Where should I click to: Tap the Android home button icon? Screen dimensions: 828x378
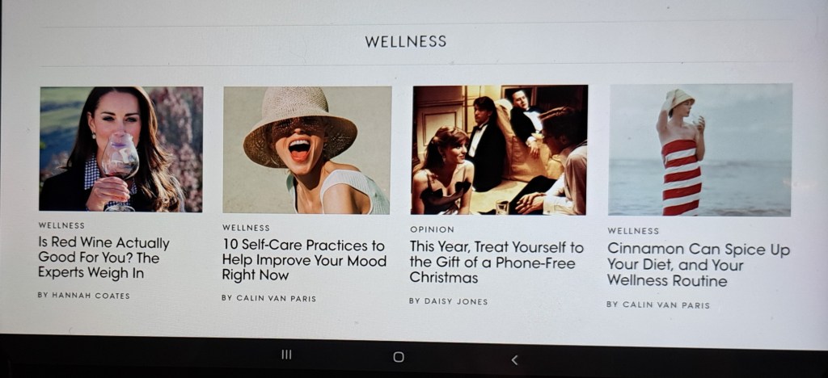click(399, 357)
